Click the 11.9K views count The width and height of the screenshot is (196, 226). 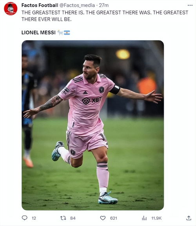pos(156,218)
